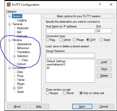Click the Host Name input field

[x=70, y=31]
